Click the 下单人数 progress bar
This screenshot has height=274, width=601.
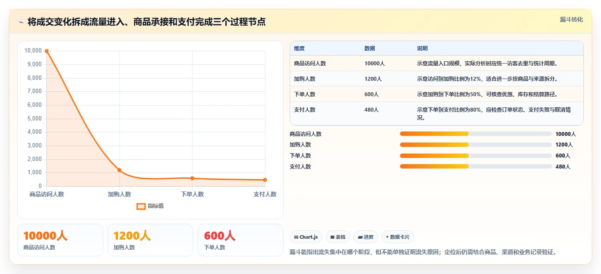pos(476,155)
